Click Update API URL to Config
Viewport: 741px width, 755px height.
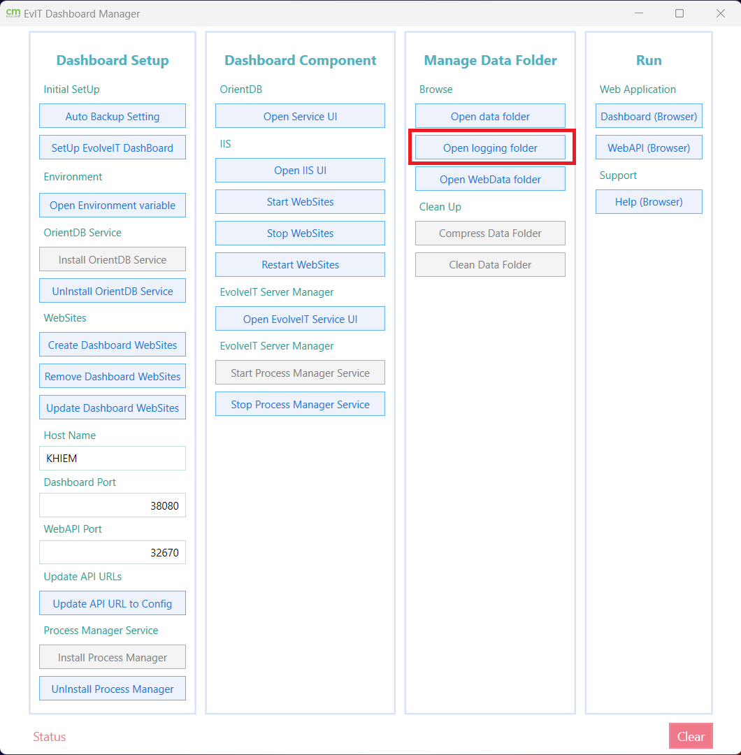tap(112, 603)
